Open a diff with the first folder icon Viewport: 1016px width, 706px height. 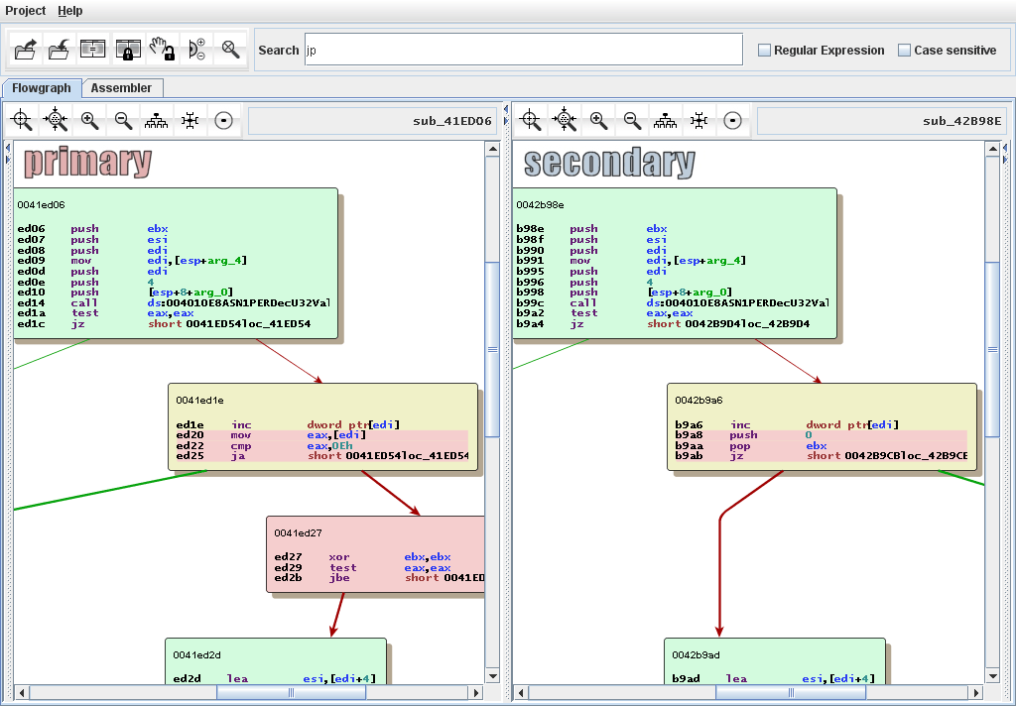(25, 49)
